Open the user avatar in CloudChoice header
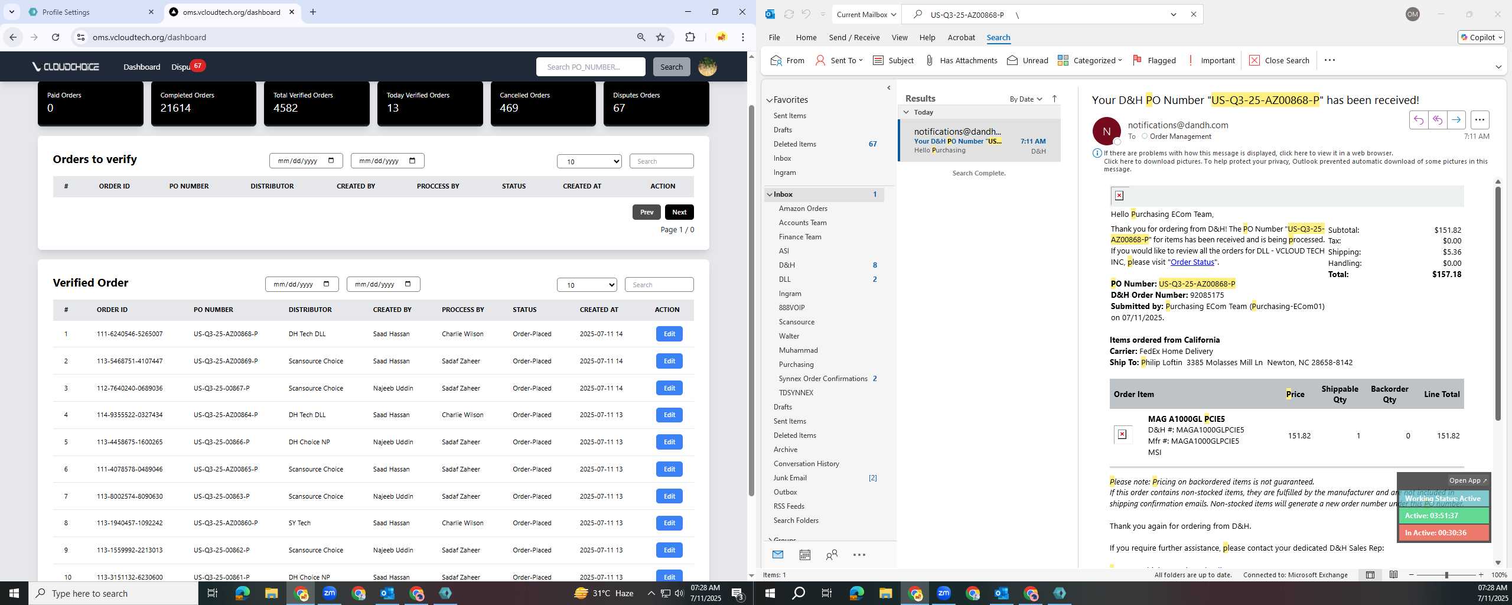The image size is (1512, 605). 708,67
